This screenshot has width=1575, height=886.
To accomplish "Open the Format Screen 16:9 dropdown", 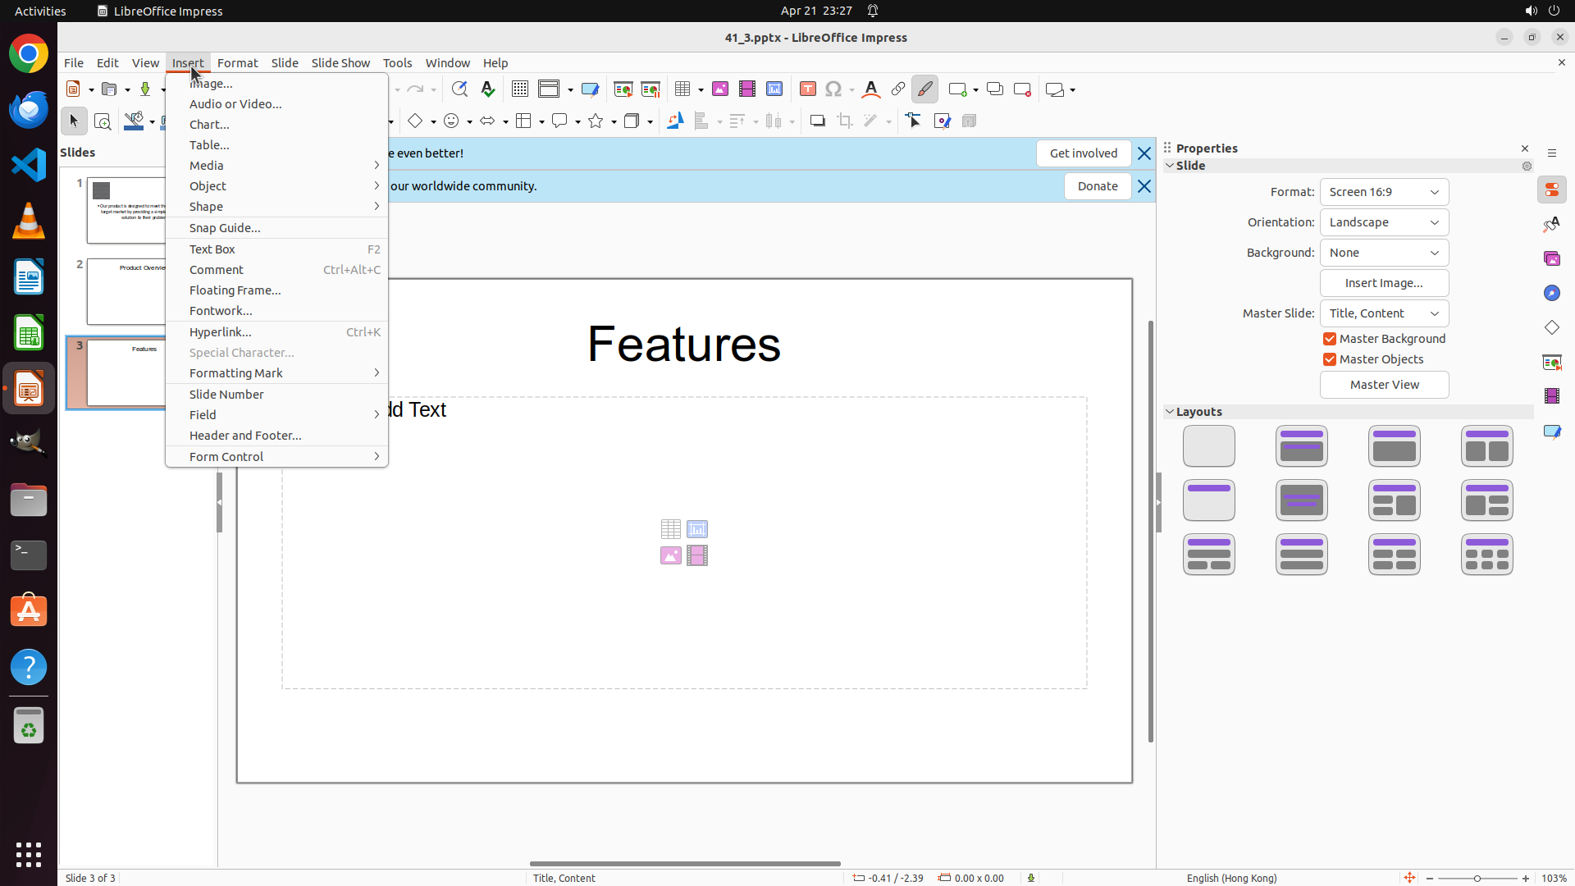I will [1384, 192].
